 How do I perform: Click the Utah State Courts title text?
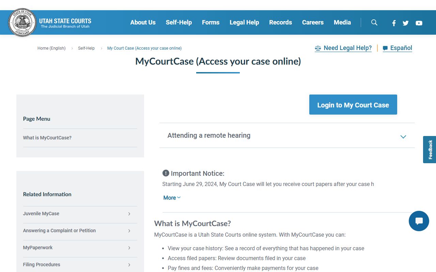click(65, 21)
